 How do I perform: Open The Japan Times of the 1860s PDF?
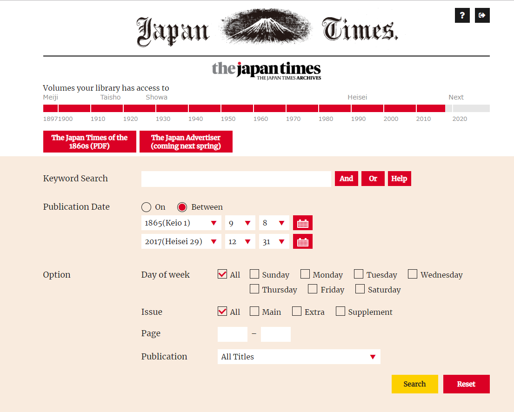pos(89,141)
